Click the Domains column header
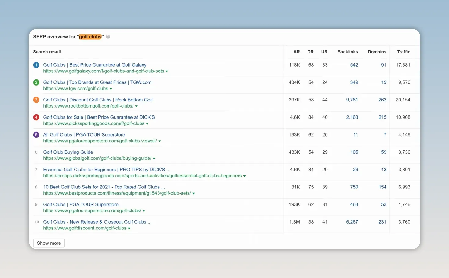This screenshot has height=278, width=449. coord(377,52)
